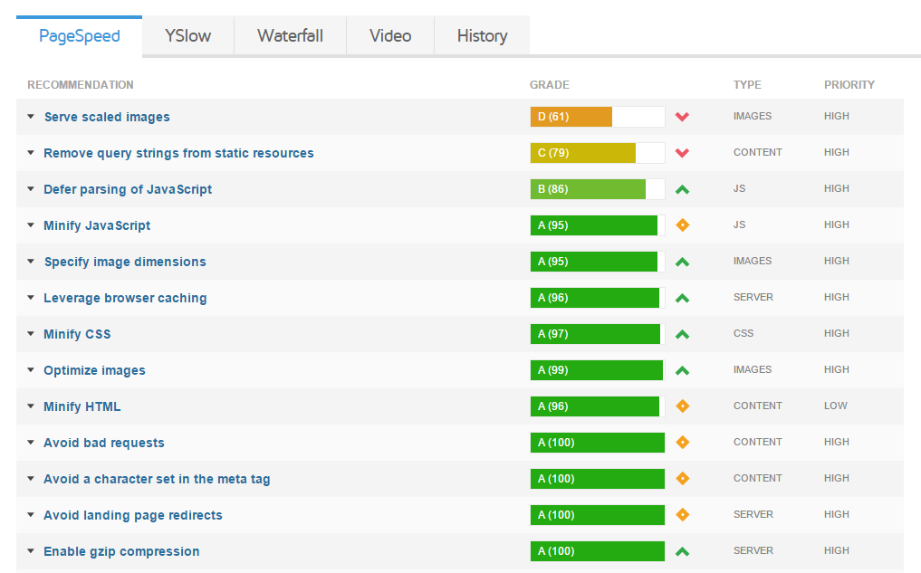Open the Serve scaled images recommendation
The image size is (921, 573).
click(x=107, y=117)
